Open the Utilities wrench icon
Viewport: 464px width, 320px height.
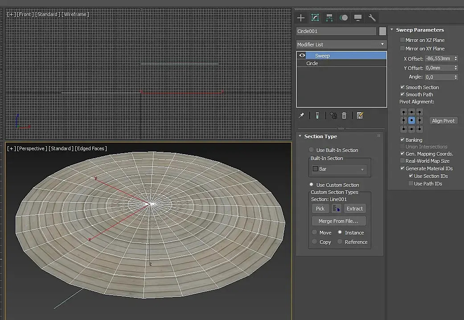372,18
